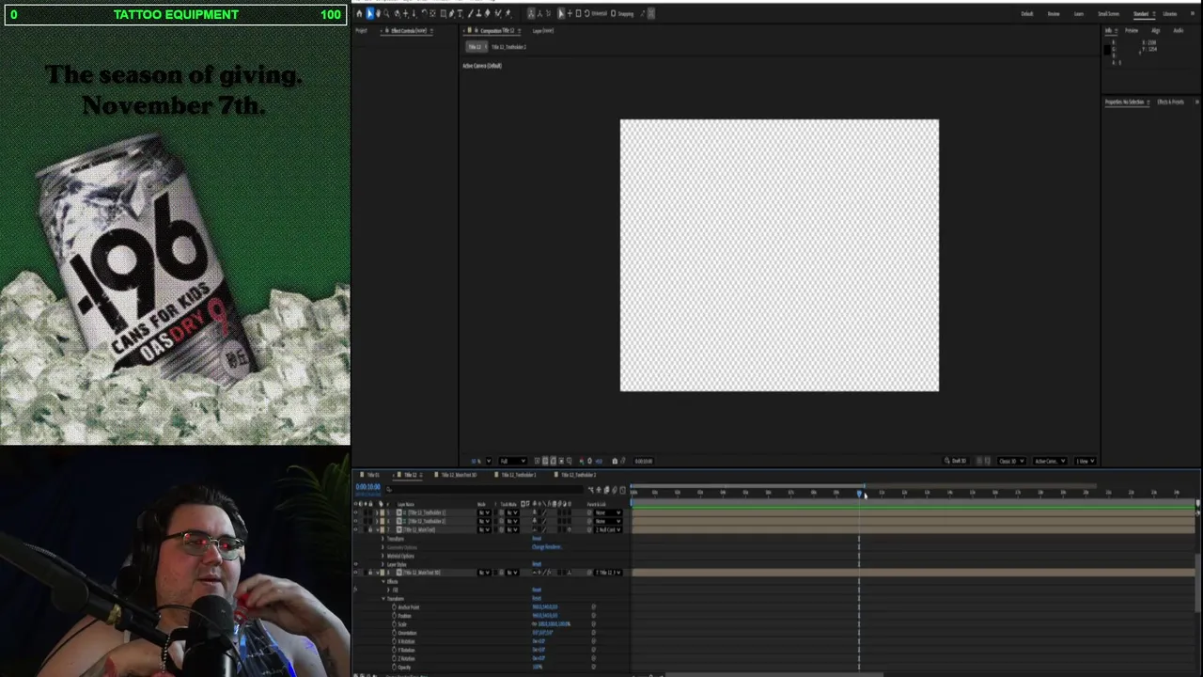The image size is (1203, 677).
Task: Select the Eraser tool
Action: [x=487, y=13]
